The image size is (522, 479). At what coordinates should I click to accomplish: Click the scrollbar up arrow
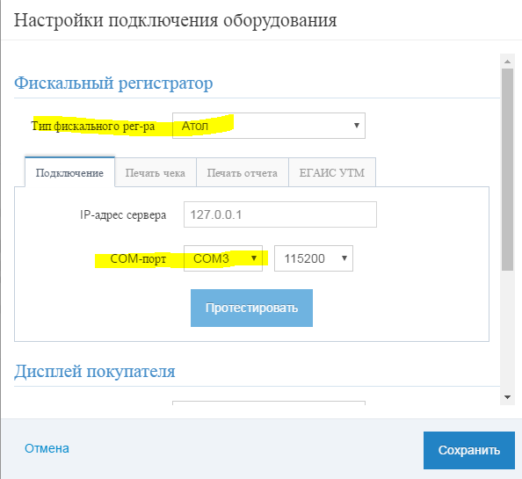[507, 62]
